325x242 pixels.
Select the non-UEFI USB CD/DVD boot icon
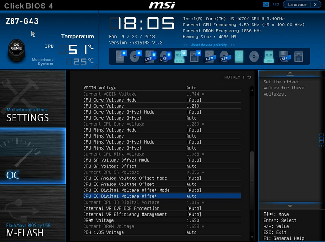(x=225, y=56)
